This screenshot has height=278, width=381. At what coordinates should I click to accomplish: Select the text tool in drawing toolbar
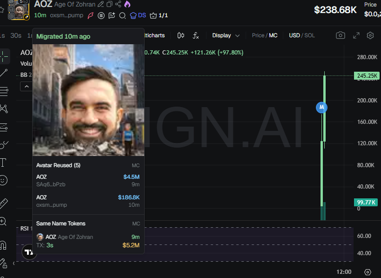tap(4, 163)
